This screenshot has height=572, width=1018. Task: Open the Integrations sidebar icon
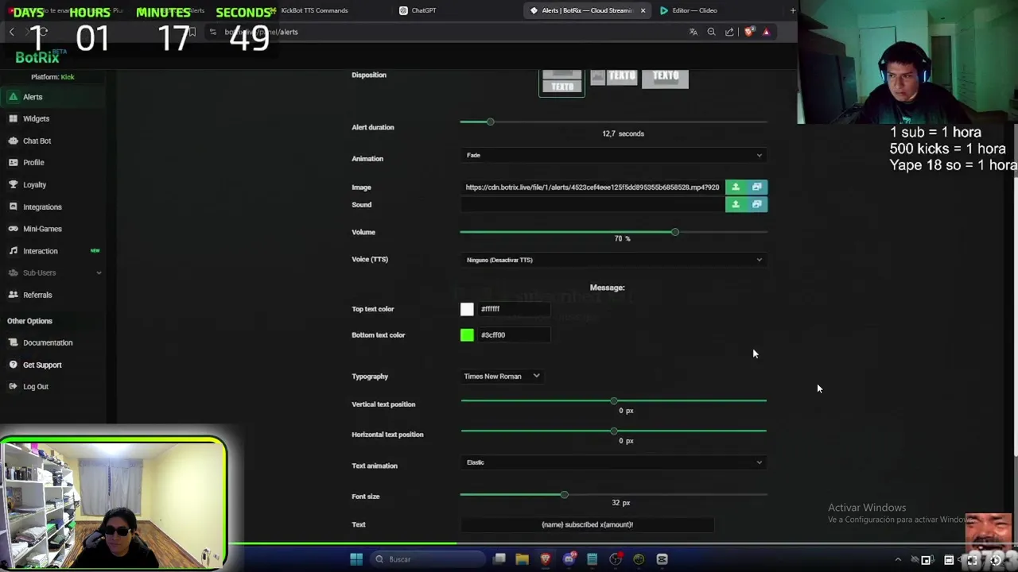(x=13, y=207)
